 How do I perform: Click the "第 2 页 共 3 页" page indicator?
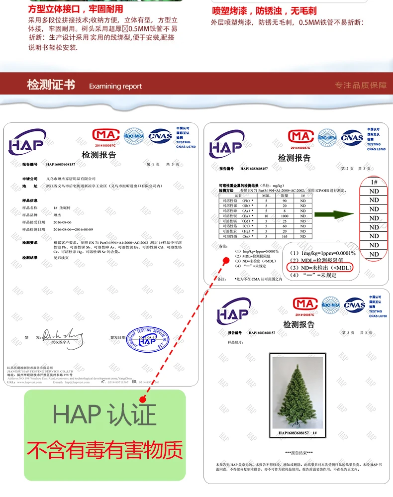coord(355,168)
